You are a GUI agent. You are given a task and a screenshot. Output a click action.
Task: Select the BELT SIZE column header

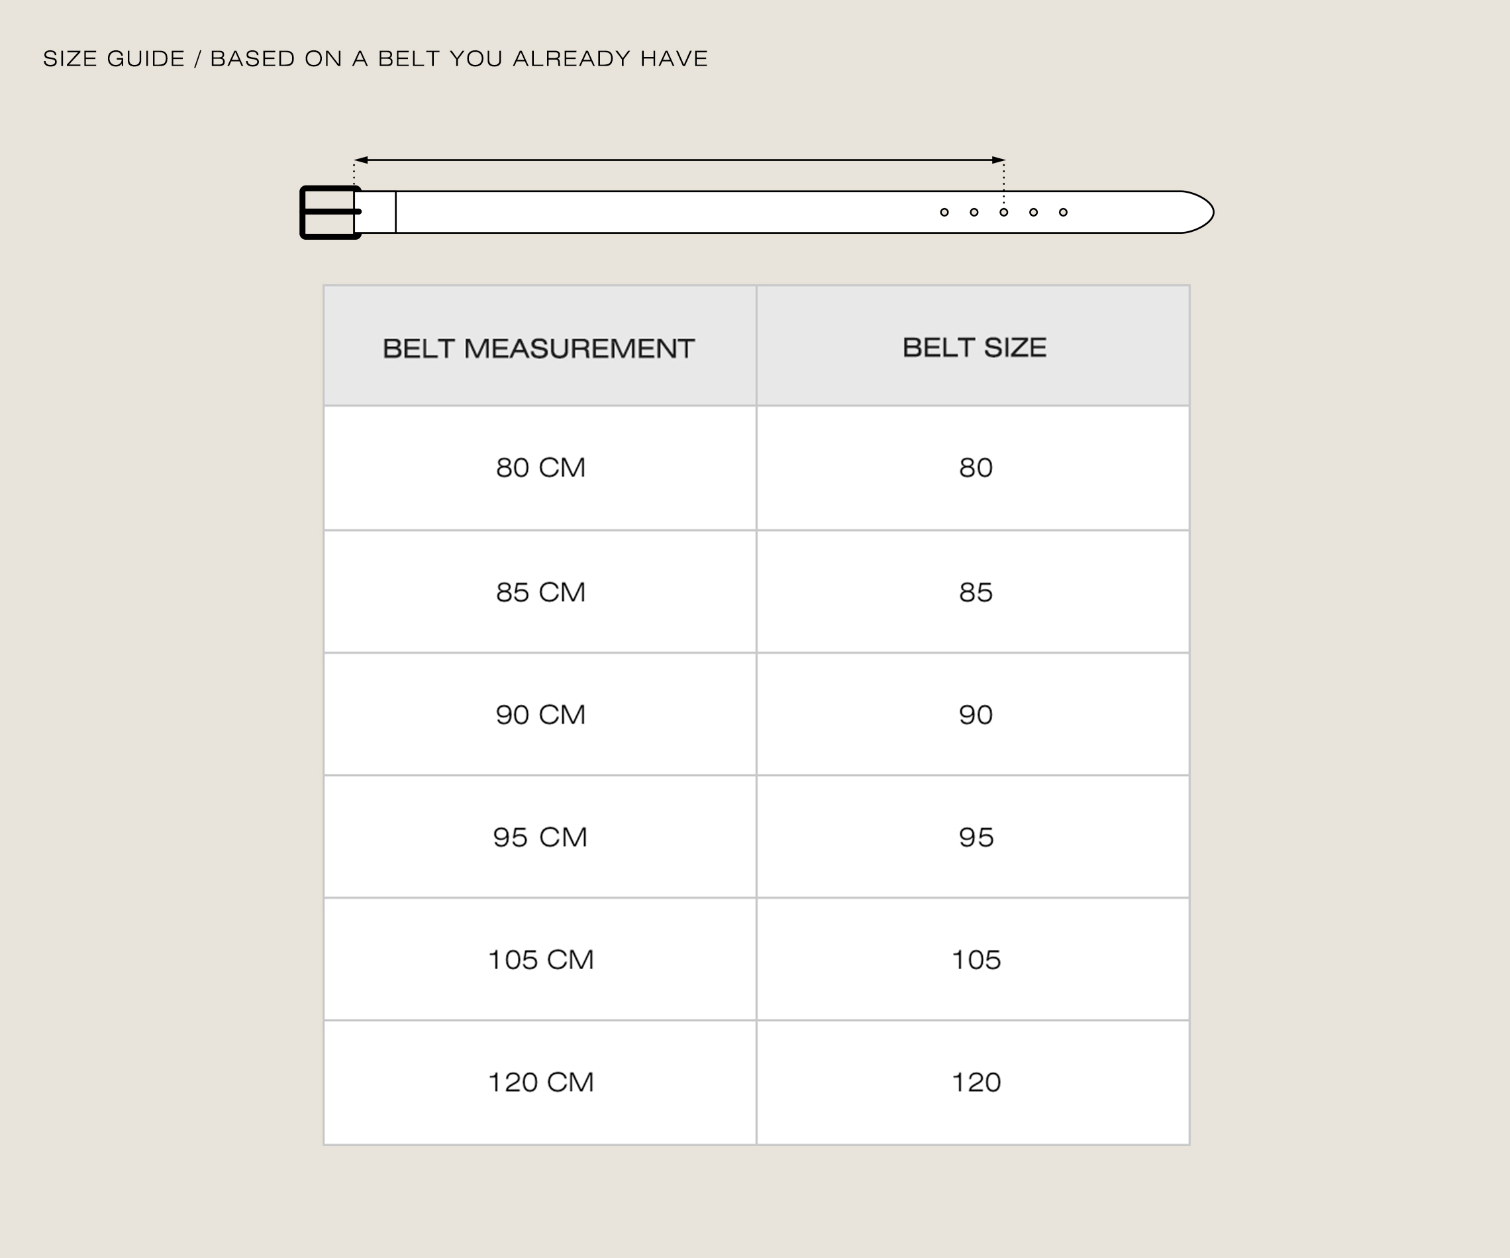973,346
